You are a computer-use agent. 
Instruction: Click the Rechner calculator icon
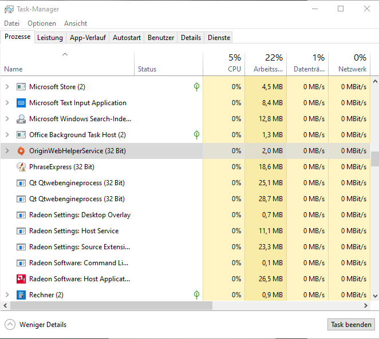point(21,295)
